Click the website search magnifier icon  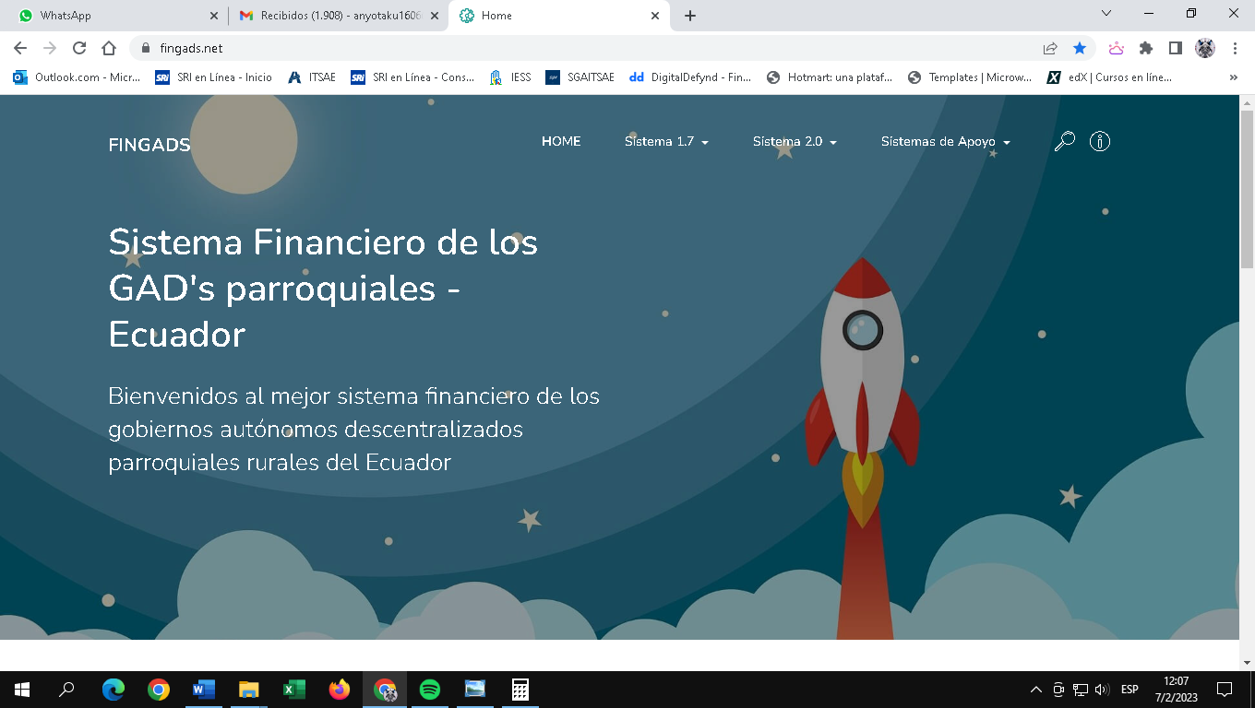1064,142
